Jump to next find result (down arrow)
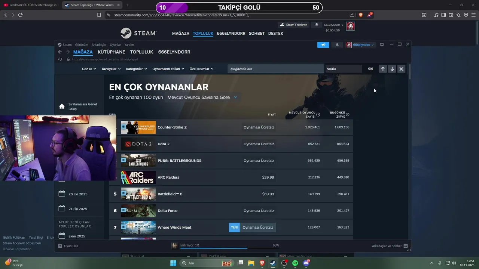Screen dimensions: 479x269 coord(392,69)
